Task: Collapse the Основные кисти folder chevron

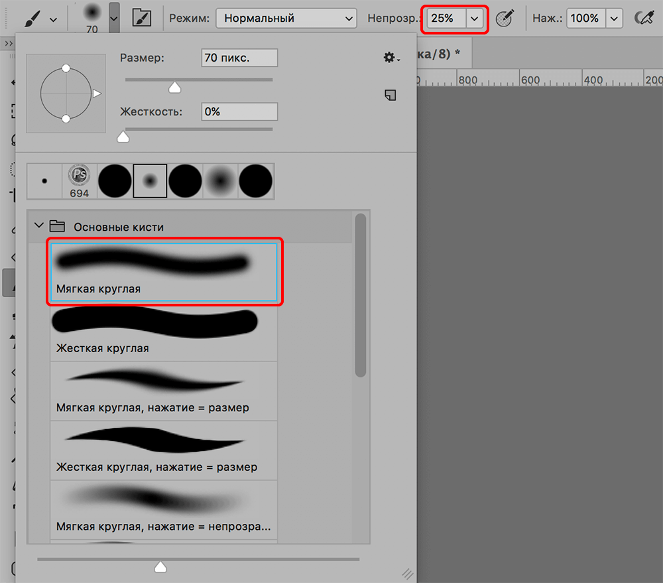Action: click(x=39, y=226)
